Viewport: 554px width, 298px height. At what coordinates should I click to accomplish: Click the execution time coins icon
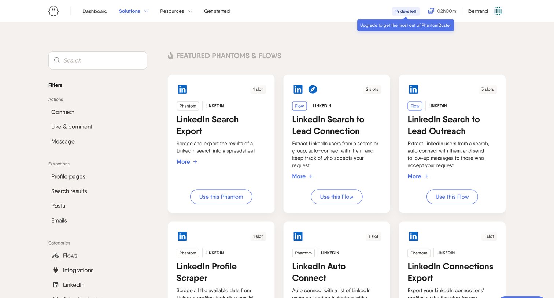click(431, 11)
